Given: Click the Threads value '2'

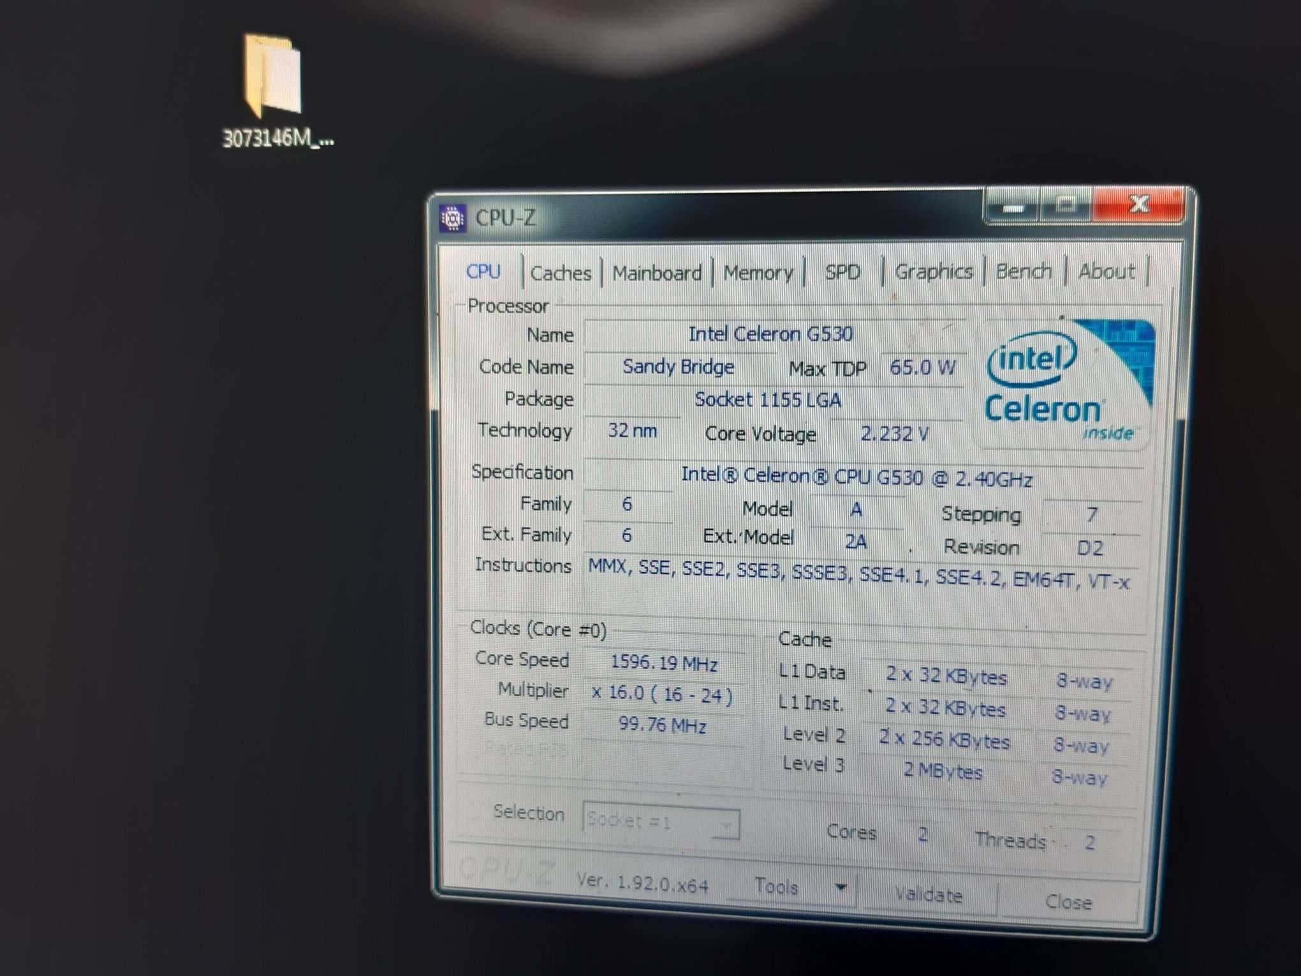Looking at the screenshot, I should pos(1089,843).
